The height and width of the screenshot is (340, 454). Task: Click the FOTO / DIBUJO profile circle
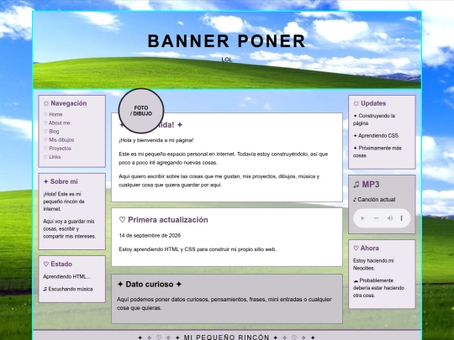coord(141,111)
